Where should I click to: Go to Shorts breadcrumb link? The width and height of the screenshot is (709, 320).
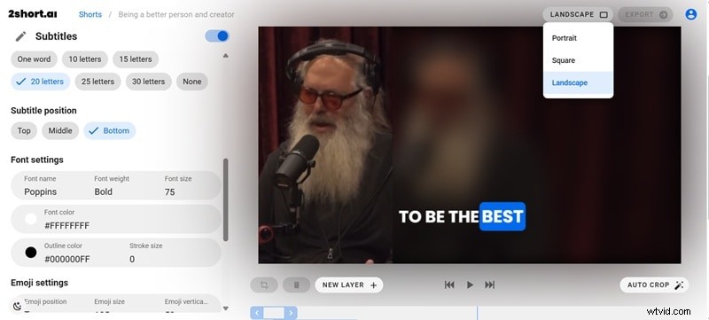[90, 14]
